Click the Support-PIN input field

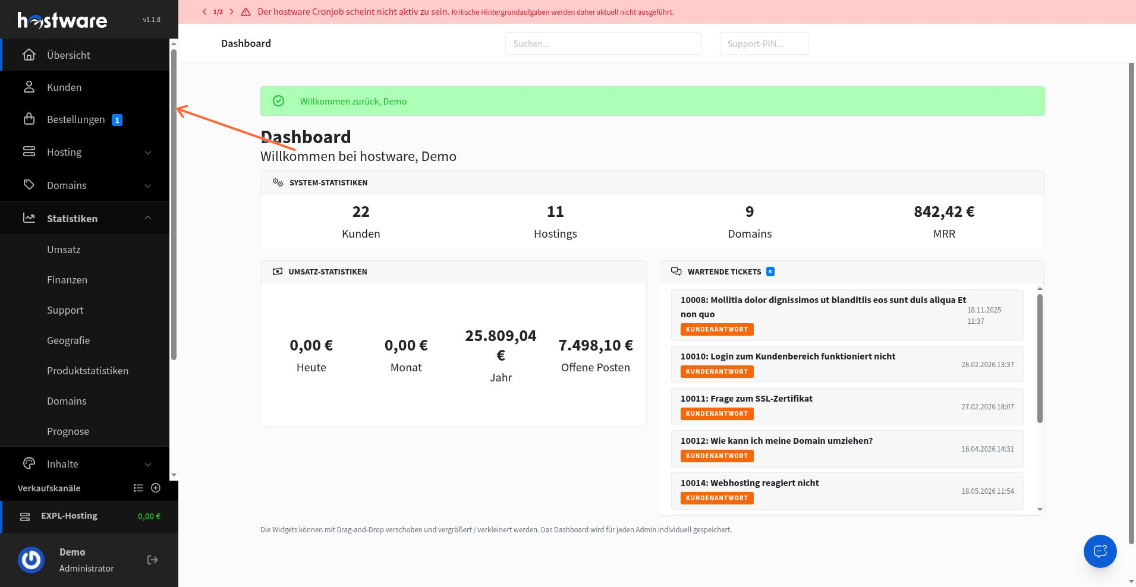764,43
